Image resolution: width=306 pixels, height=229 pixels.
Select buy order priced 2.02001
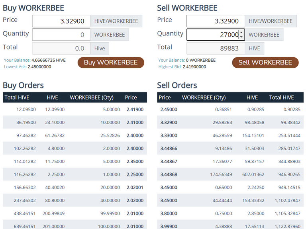(75, 188)
